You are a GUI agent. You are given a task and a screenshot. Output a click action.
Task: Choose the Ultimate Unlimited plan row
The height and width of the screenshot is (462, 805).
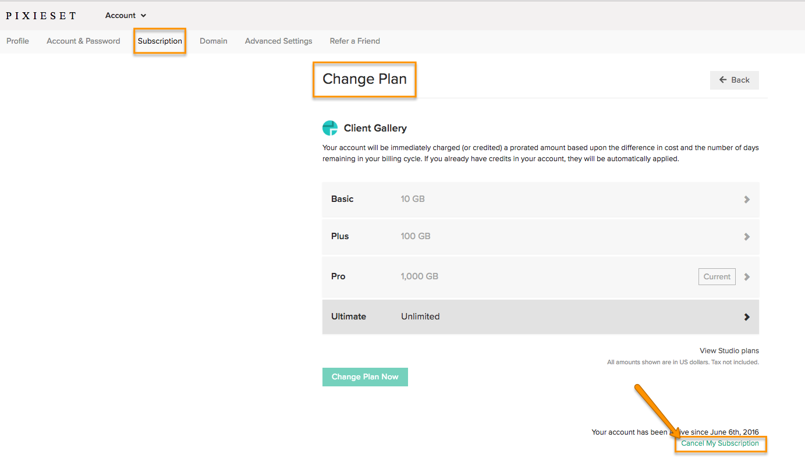[541, 317]
